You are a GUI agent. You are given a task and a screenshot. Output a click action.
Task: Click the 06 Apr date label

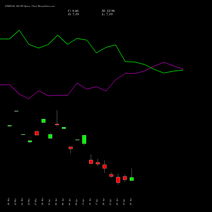(63, 201)
